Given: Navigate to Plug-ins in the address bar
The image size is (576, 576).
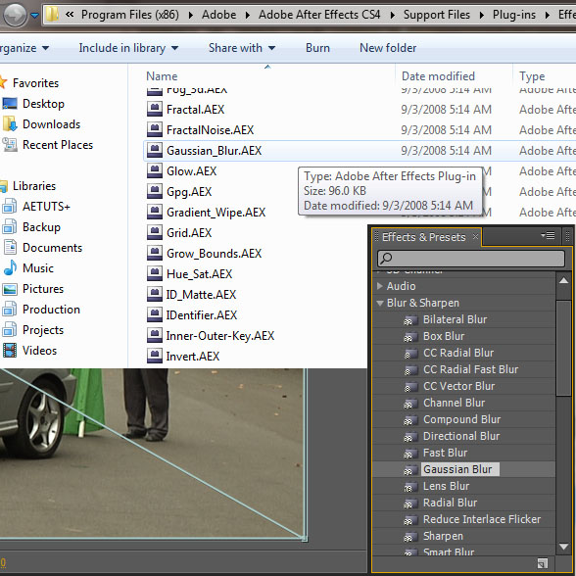Looking at the screenshot, I should (x=514, y=15).
